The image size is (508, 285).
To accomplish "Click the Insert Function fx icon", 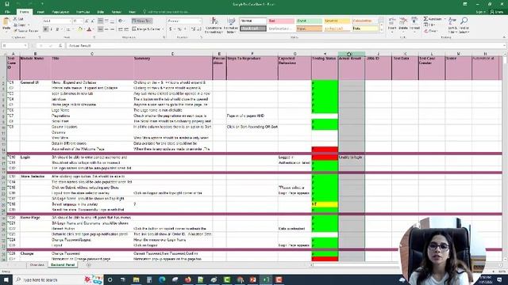I will coord(60,46).
